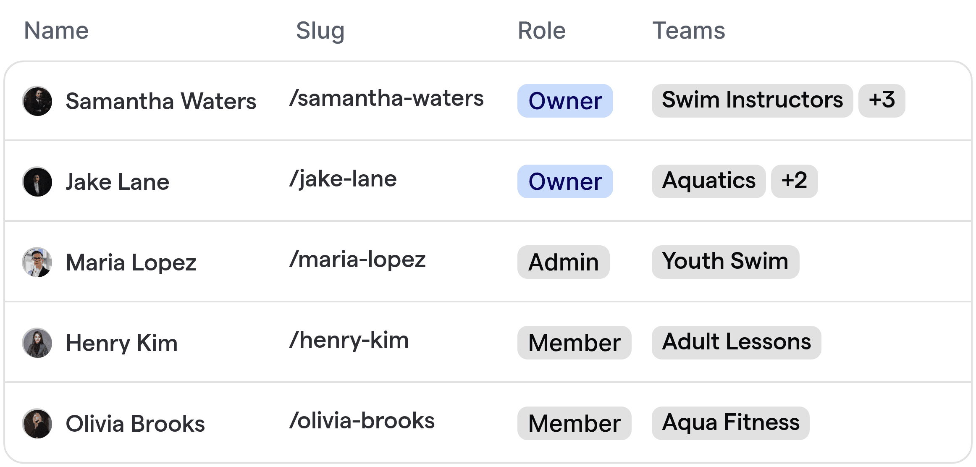
Task: Click Jake Lane's Owner role badge
Action: click(565, 182)
